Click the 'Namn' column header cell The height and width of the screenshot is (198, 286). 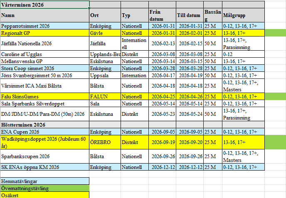(x=44, y=15)
